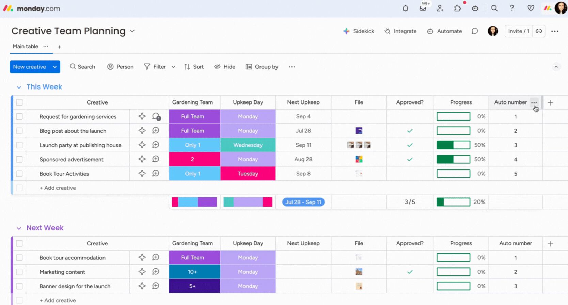Open updates for Blog post about the launch
The image size is (568, 305).
click(x=156, y=131)
